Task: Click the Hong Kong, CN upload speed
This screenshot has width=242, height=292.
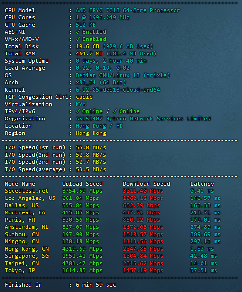Action: click(x=82, y=249)
